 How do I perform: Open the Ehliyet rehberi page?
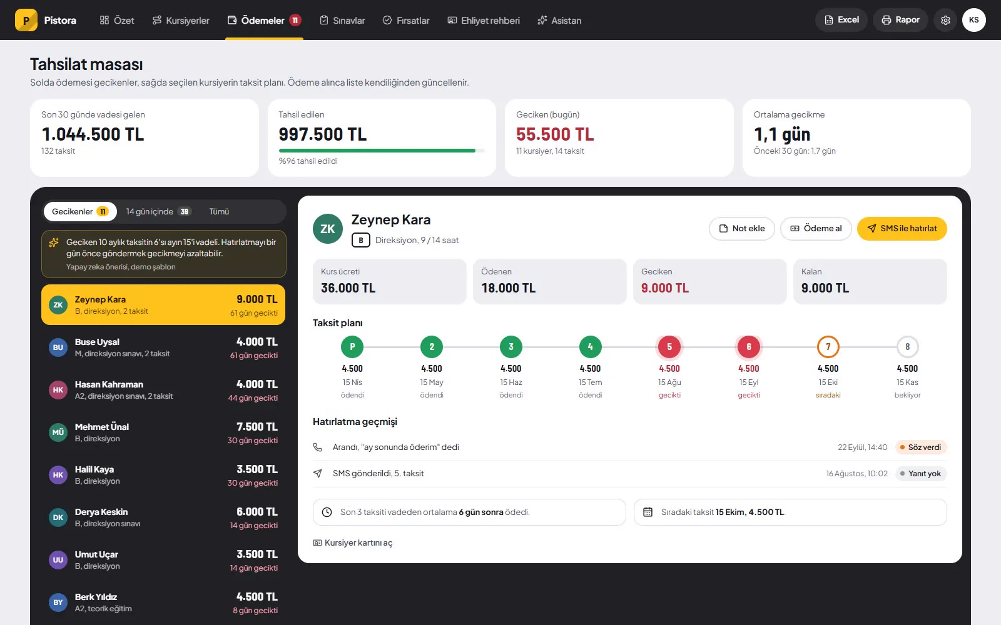(x=484, y=21)
